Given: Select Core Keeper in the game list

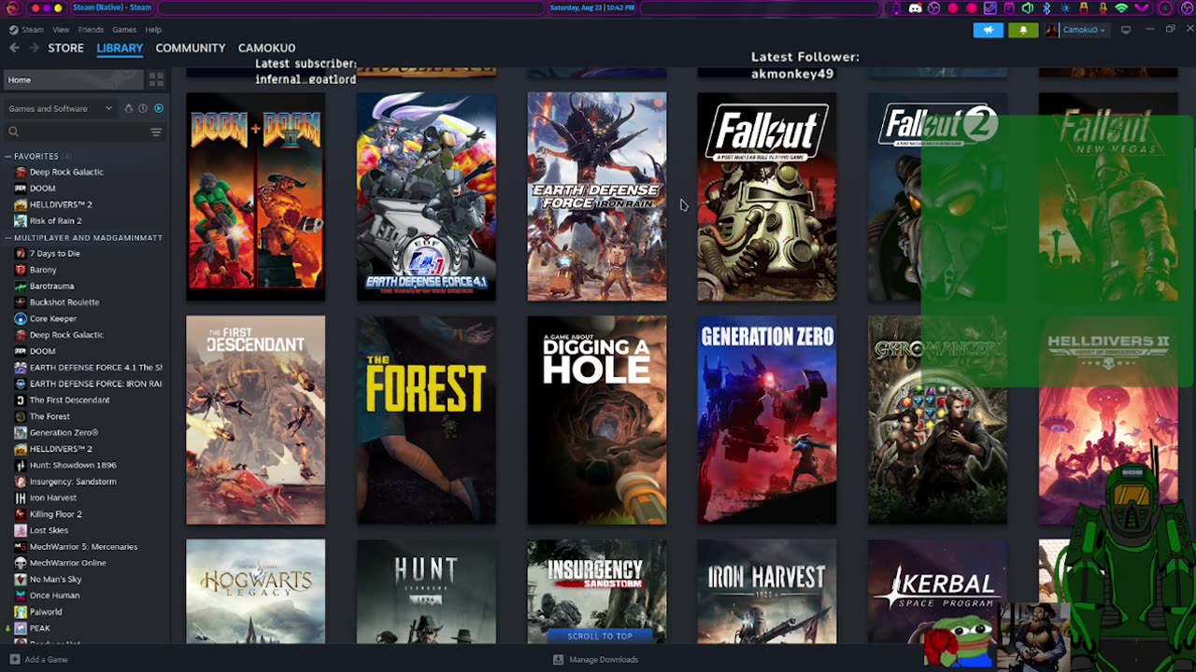Looking at the screenshot, I should click(x=52, y=319).
